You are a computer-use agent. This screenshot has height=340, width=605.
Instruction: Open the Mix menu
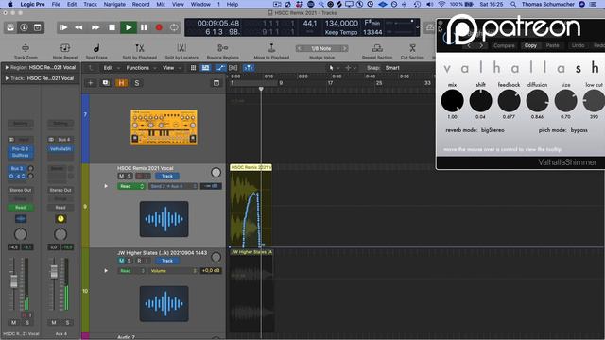click(x=161, y=4)
